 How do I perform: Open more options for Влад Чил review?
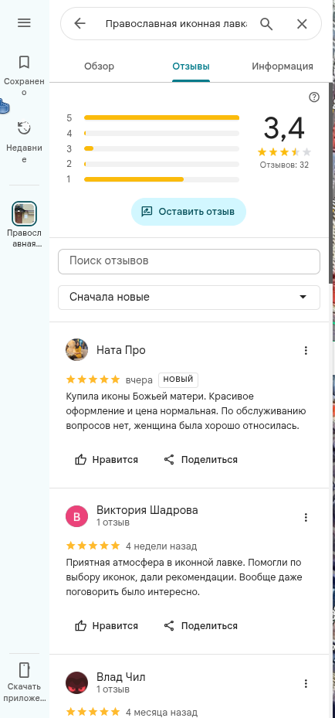point(306,684)
